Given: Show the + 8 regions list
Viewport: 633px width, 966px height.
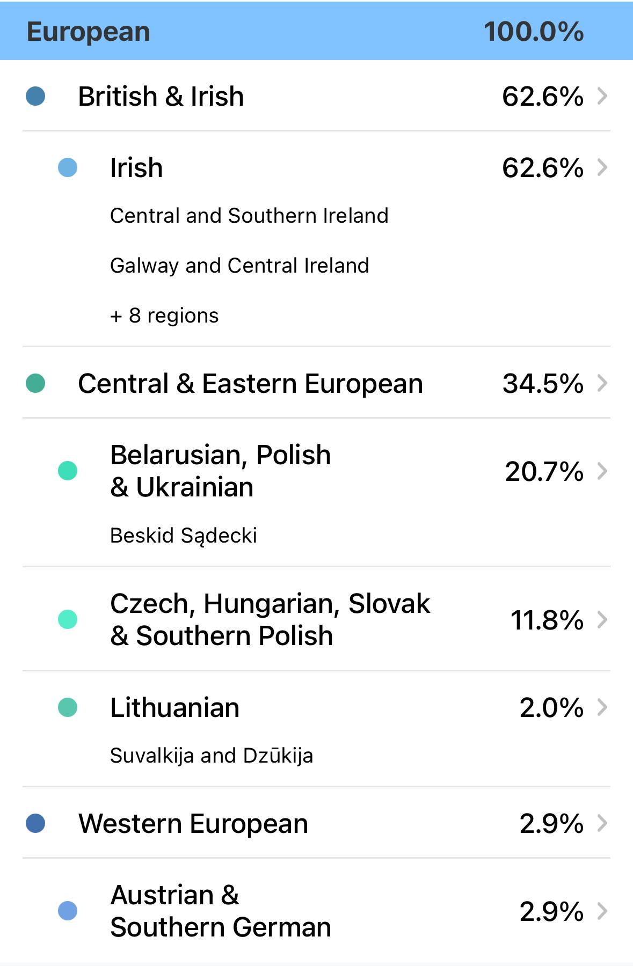Looking at the screenshot, I should [x=164, y=316].
